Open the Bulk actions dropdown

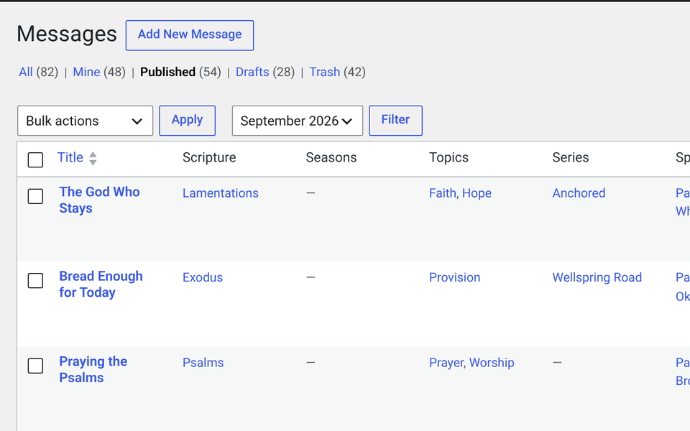(x=85, y=121)
